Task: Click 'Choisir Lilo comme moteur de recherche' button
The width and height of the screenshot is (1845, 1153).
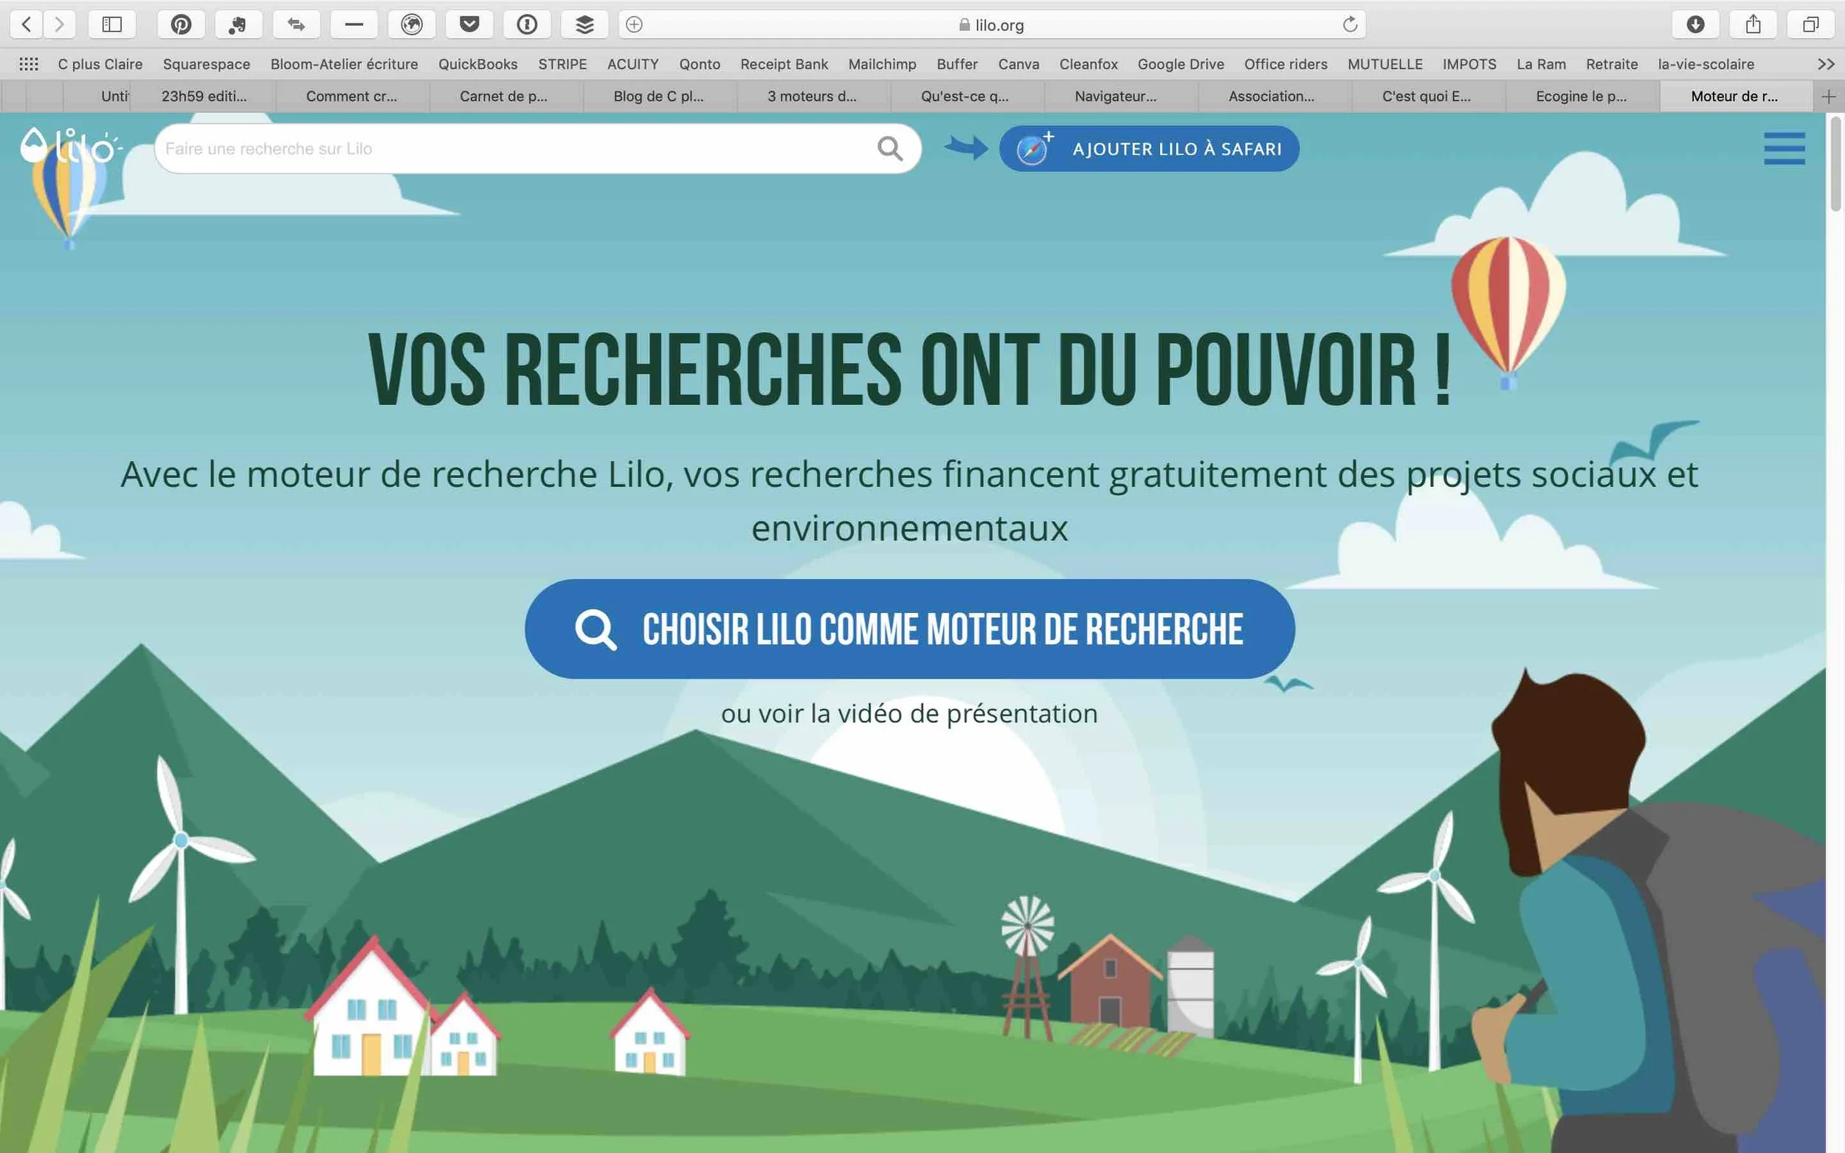Action: (909, 629)
